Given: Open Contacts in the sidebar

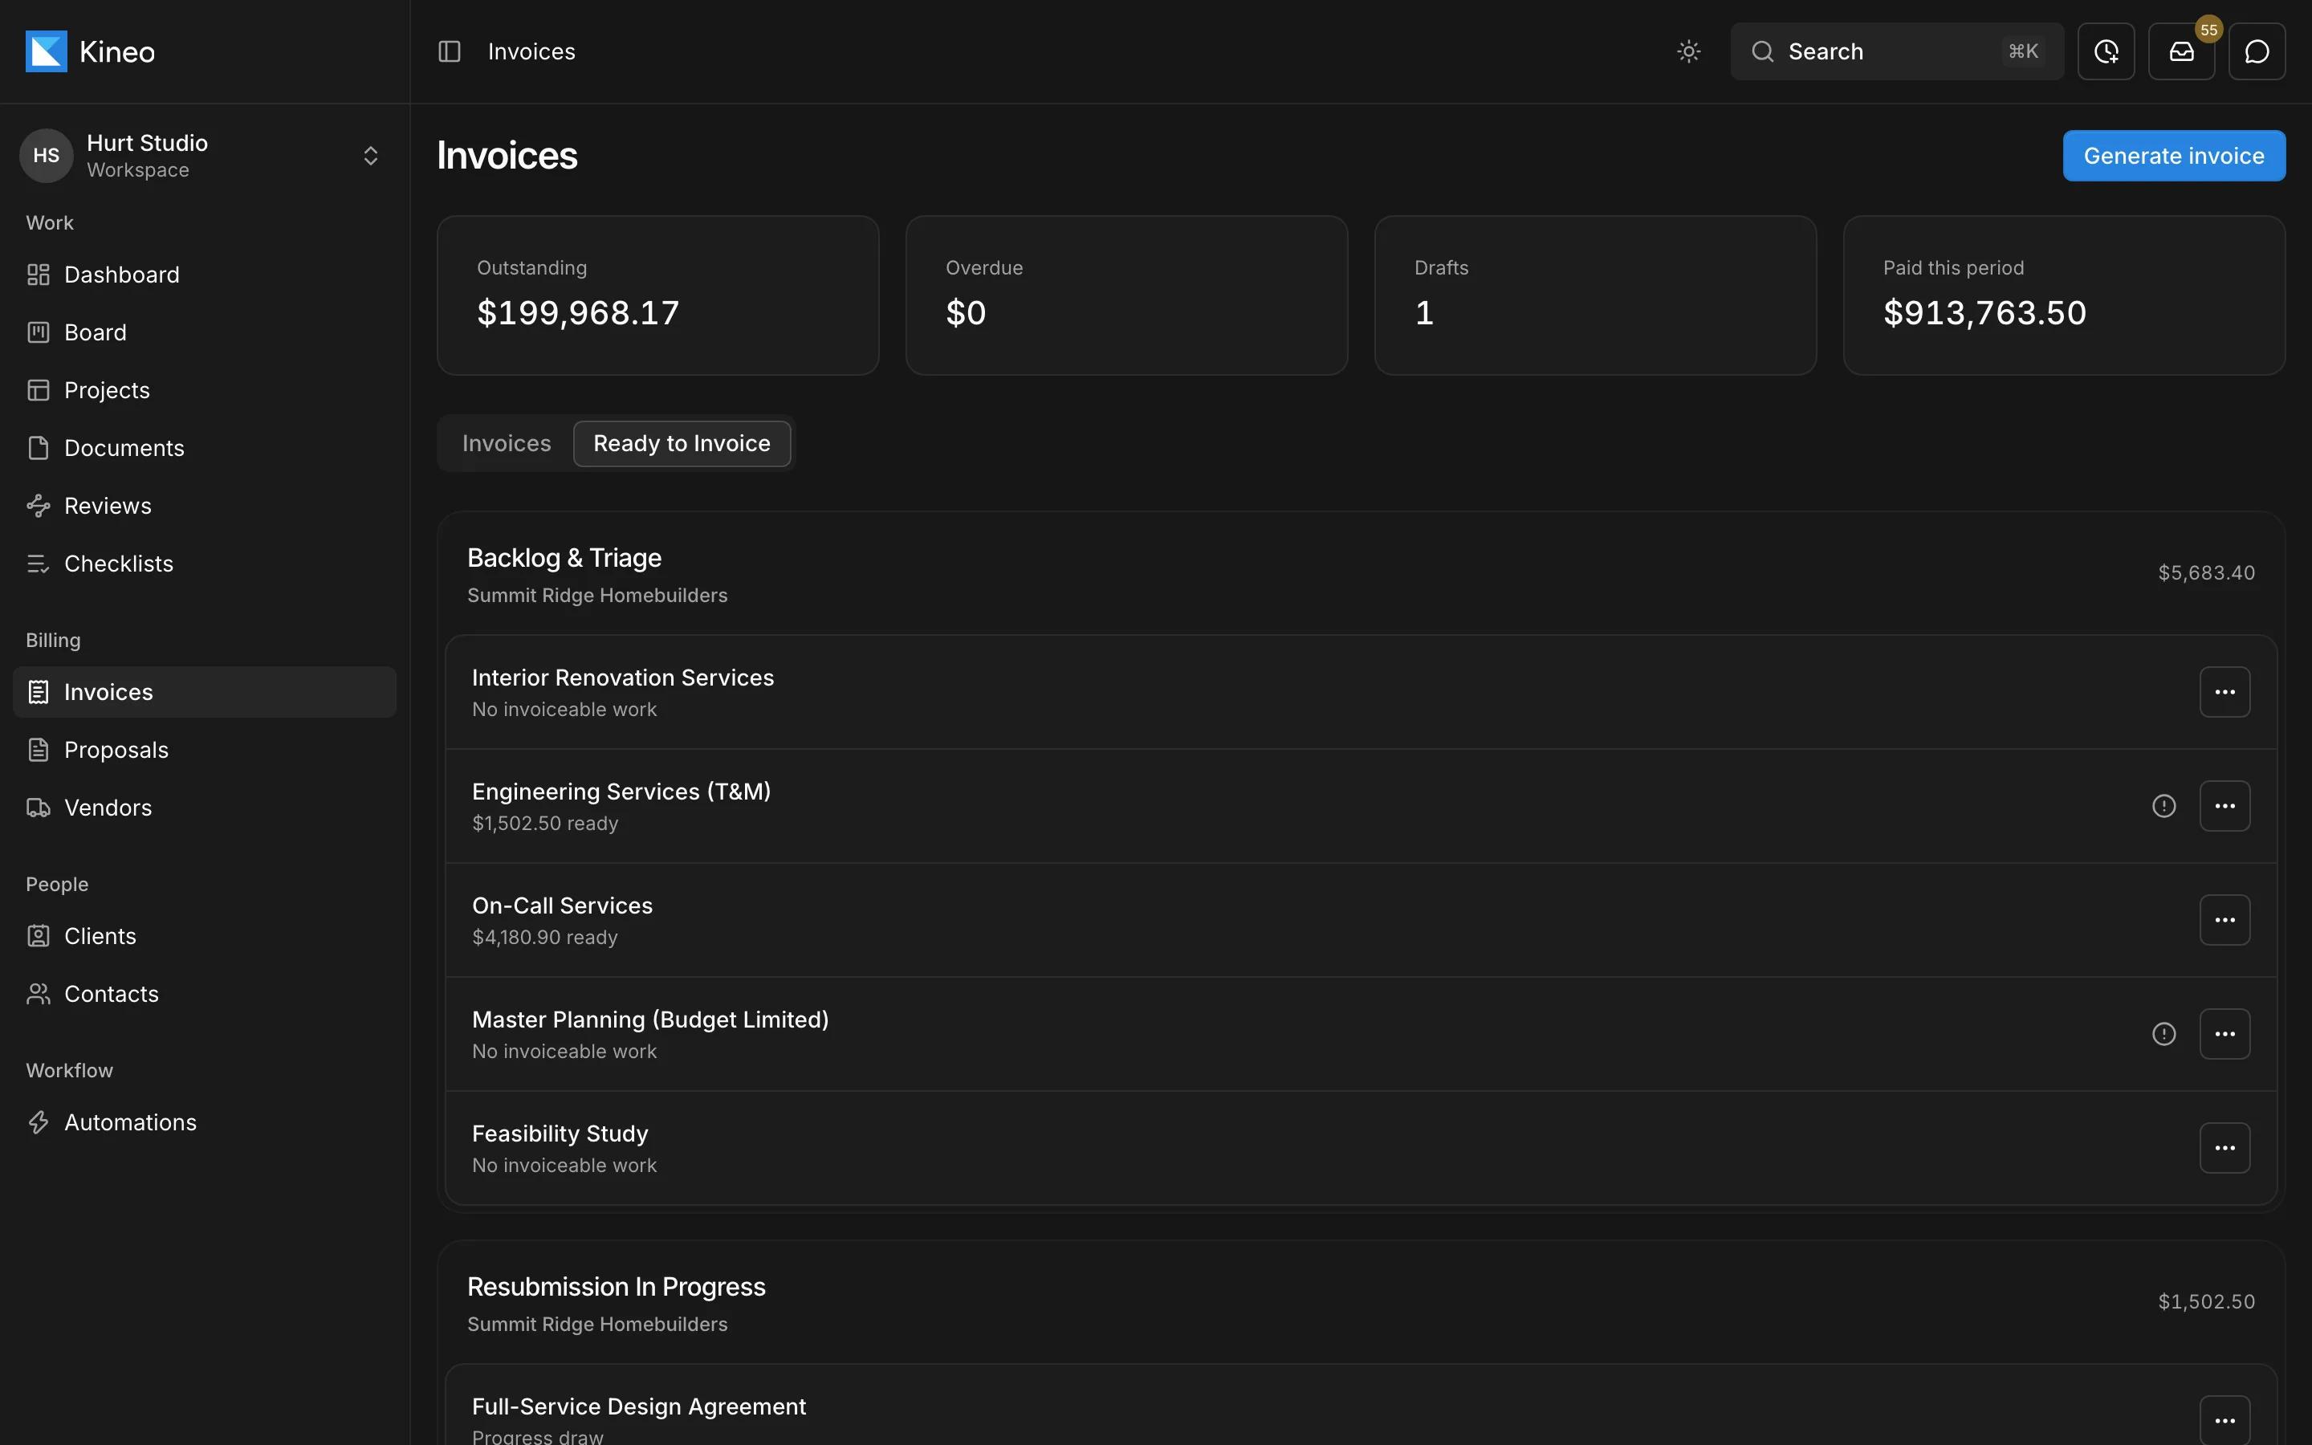Looking at the screenshot, I should 205,994.
